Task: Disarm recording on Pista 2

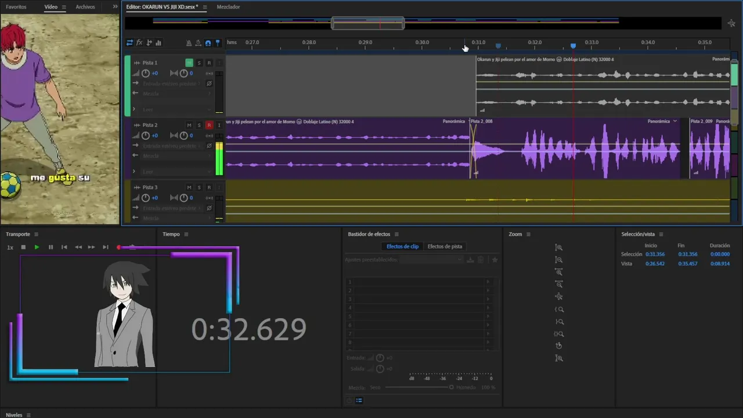Action: point(209,125)
